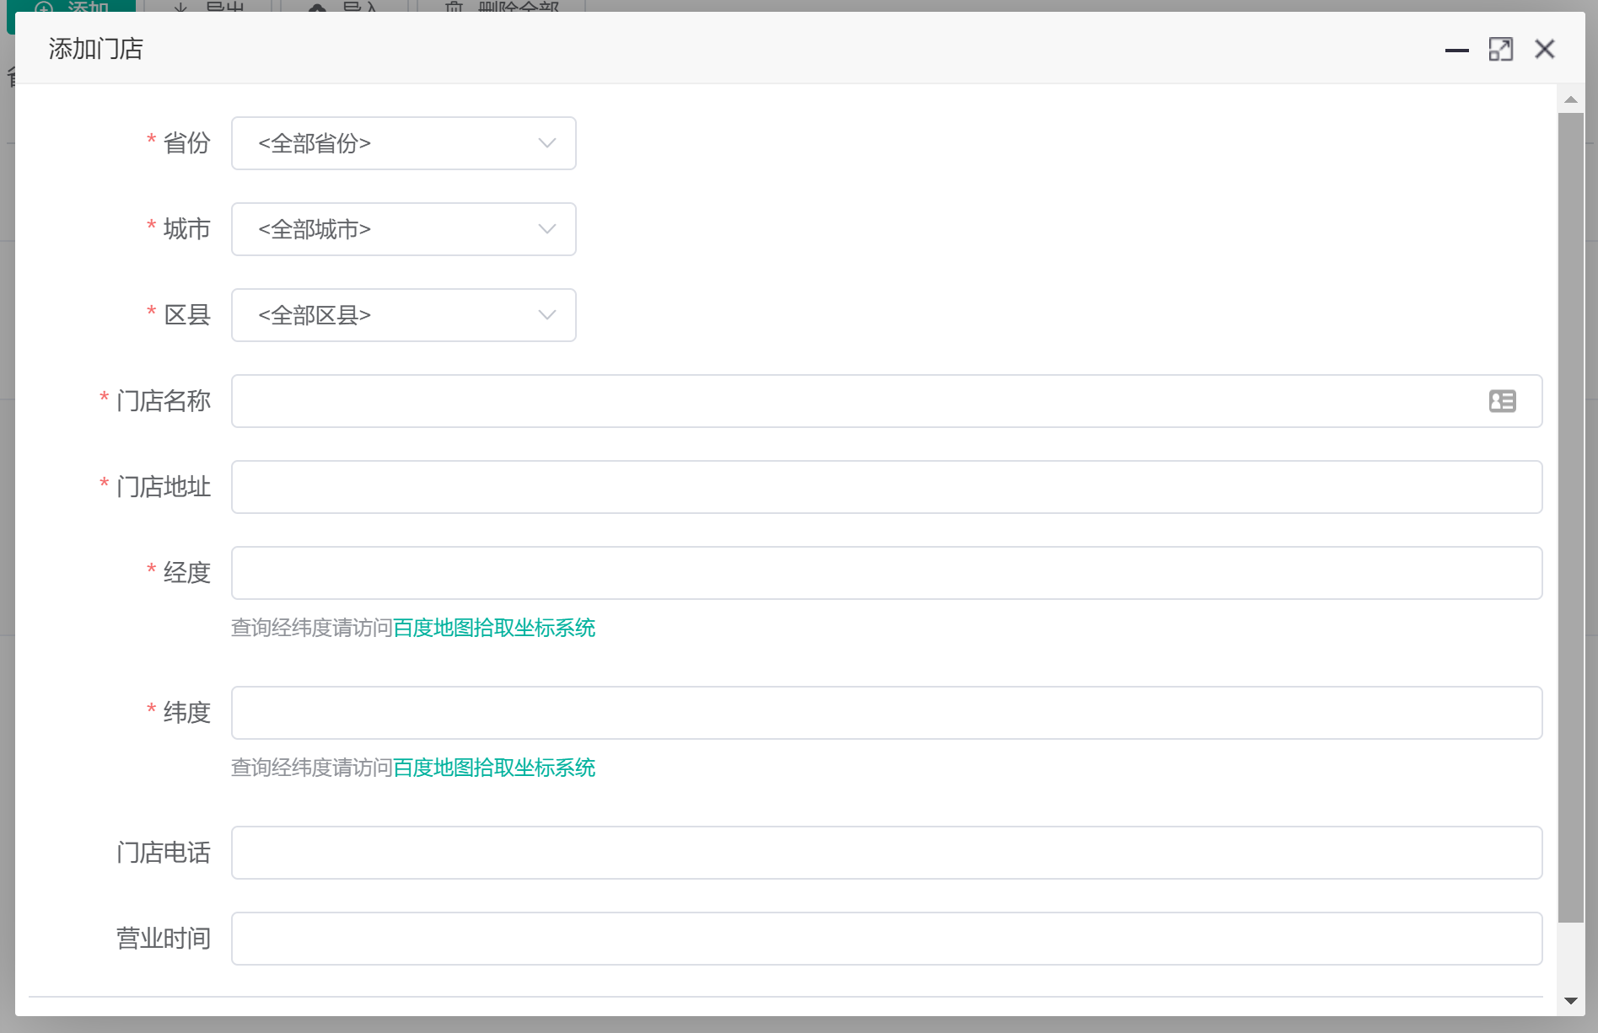The height and width of the screenshot is (1033, 1598).
Task: Open the 省份 province dropdown
Action: click(403, 143)
